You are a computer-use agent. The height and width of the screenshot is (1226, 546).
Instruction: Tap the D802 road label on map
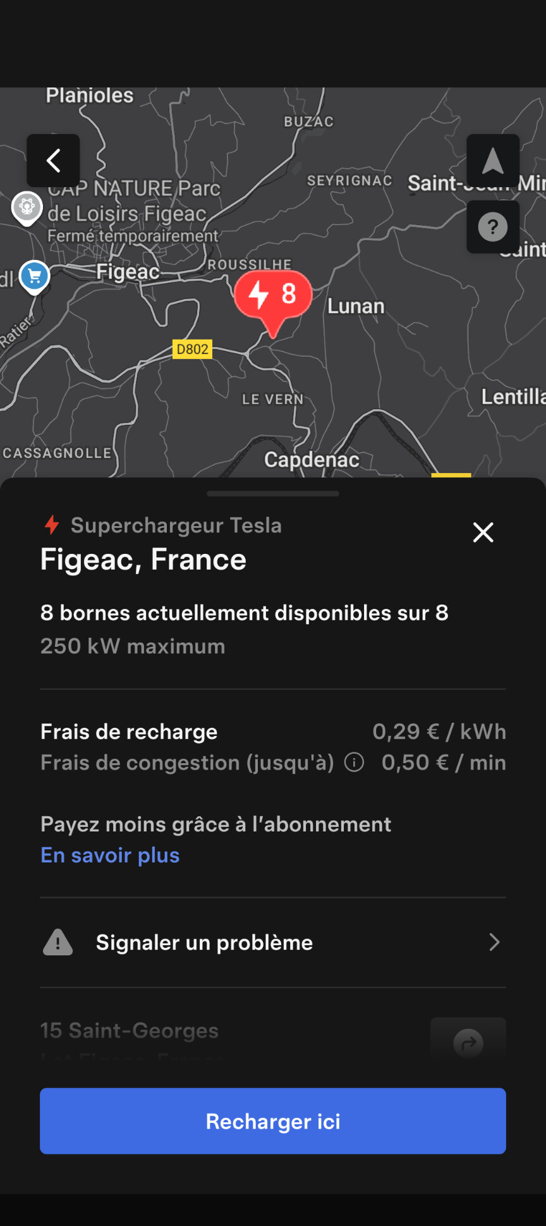click(192, 349)
